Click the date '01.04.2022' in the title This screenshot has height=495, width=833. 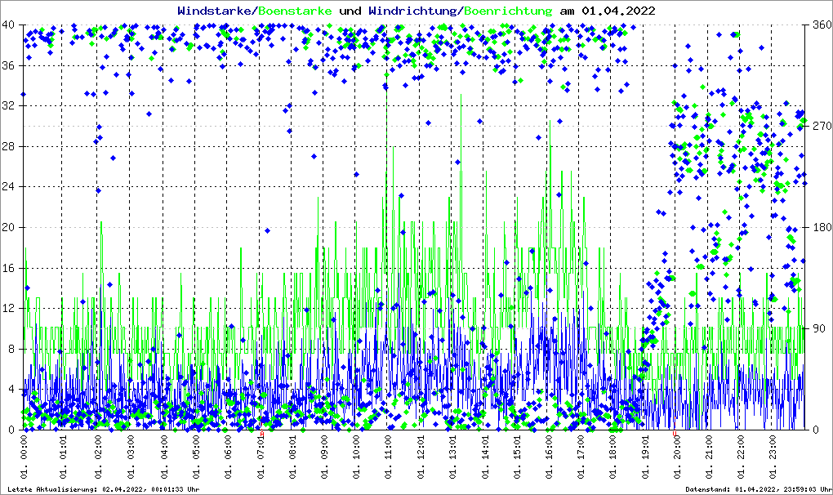[618, 11]
